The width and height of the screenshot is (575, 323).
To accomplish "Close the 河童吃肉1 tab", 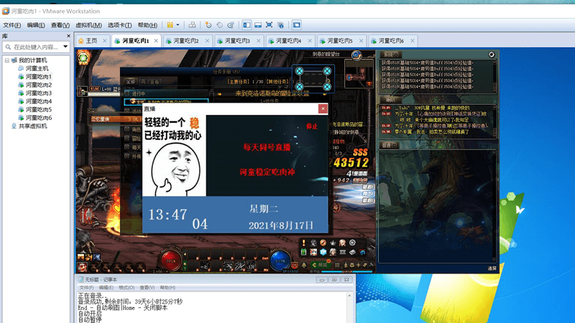I will (x=156, y=41).
